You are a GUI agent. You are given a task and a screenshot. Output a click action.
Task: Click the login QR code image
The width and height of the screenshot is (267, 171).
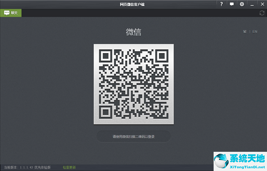point(133,84)
